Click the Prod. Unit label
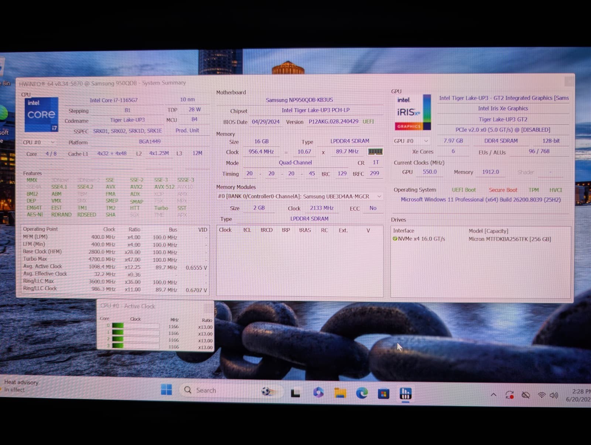The image size is (591, 445). (x=187, y=130)
